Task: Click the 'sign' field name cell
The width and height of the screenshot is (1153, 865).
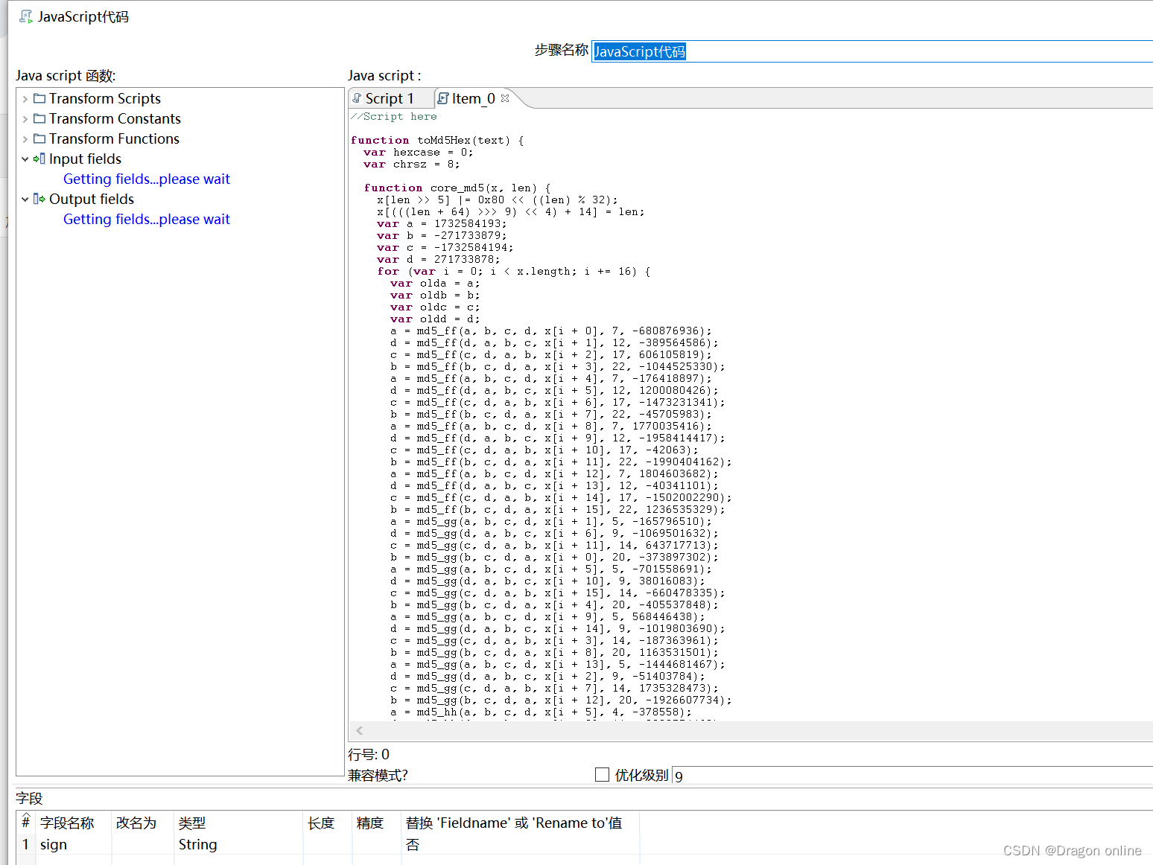Action: (x=73, y=844)
